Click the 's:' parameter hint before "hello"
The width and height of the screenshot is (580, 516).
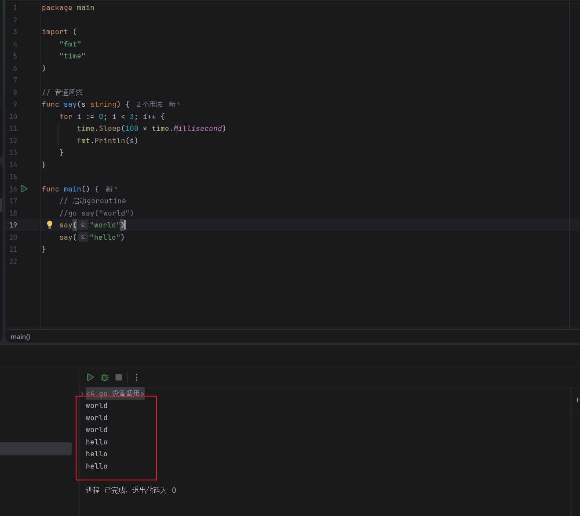click(83, 237)
